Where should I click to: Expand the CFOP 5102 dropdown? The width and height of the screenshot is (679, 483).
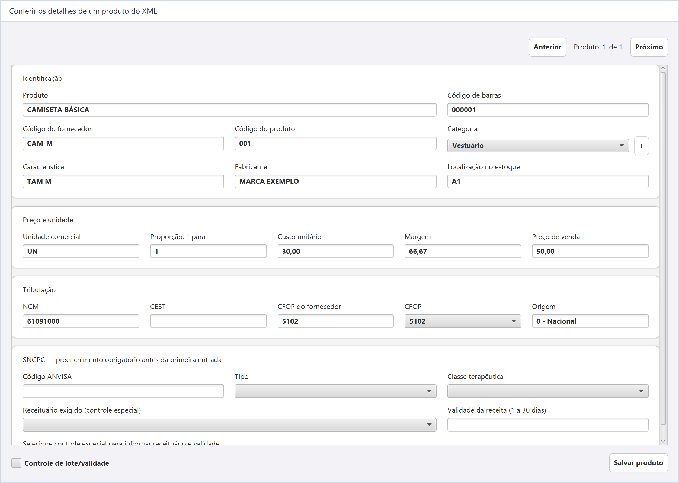coord(462,321)
